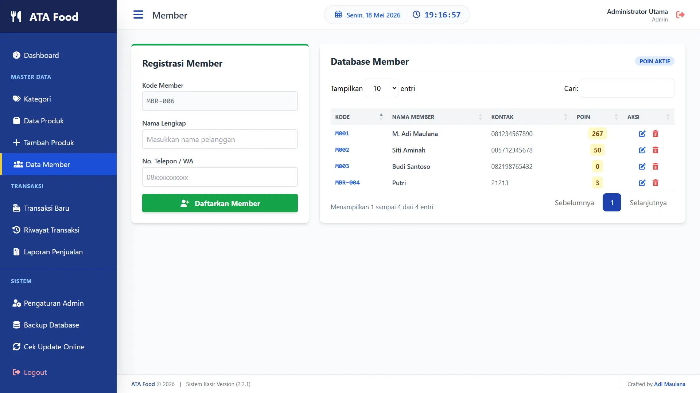Image resolution: width=700 pixels, height=393 pixels.
Task: Select pagination page 1
Action: pos(612,202)
